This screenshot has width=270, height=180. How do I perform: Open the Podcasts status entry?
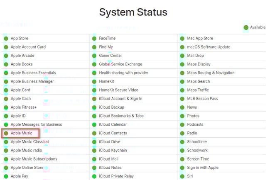[195, 124]
